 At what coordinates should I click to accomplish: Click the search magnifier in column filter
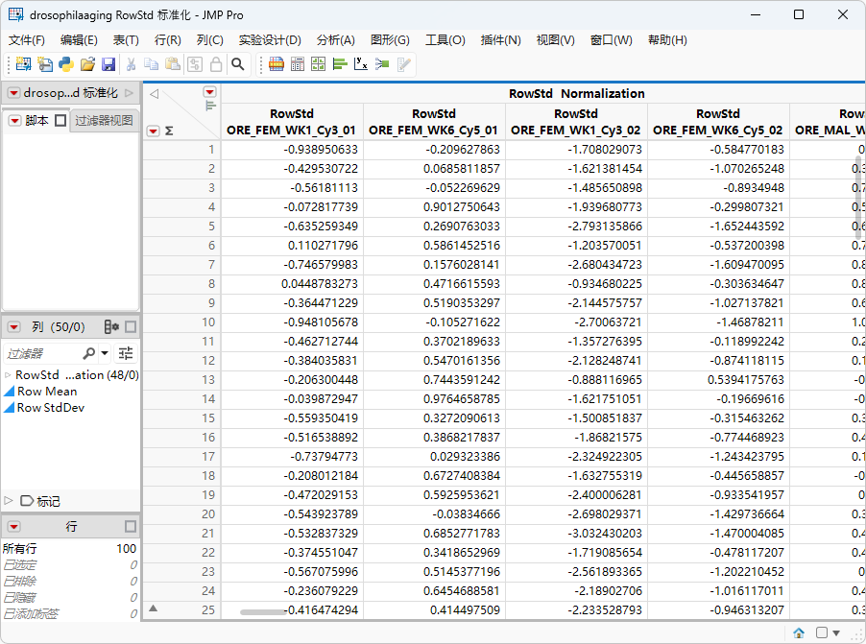pyautogui.click(x=88, y=353)
